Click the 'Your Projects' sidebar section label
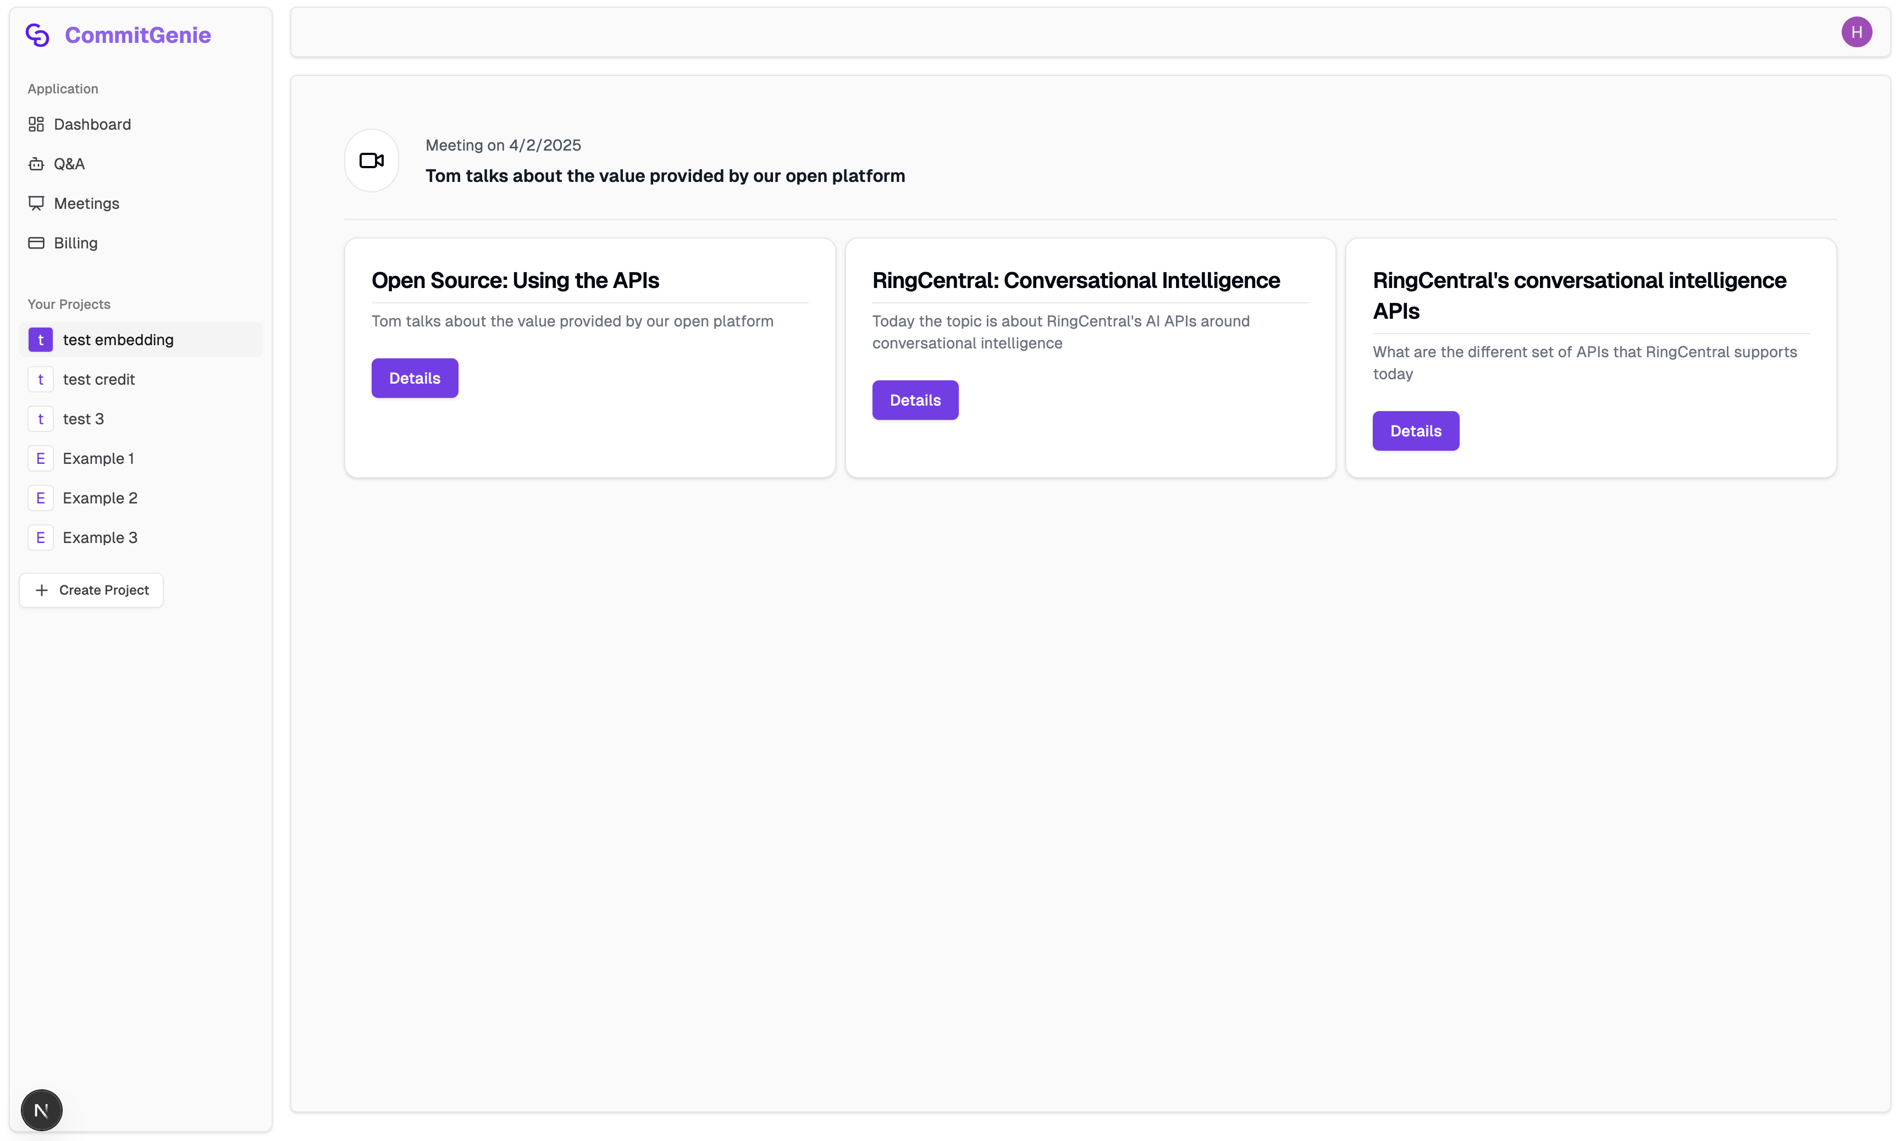Viewport: 1900px width, 1141px height. point(69,304)
